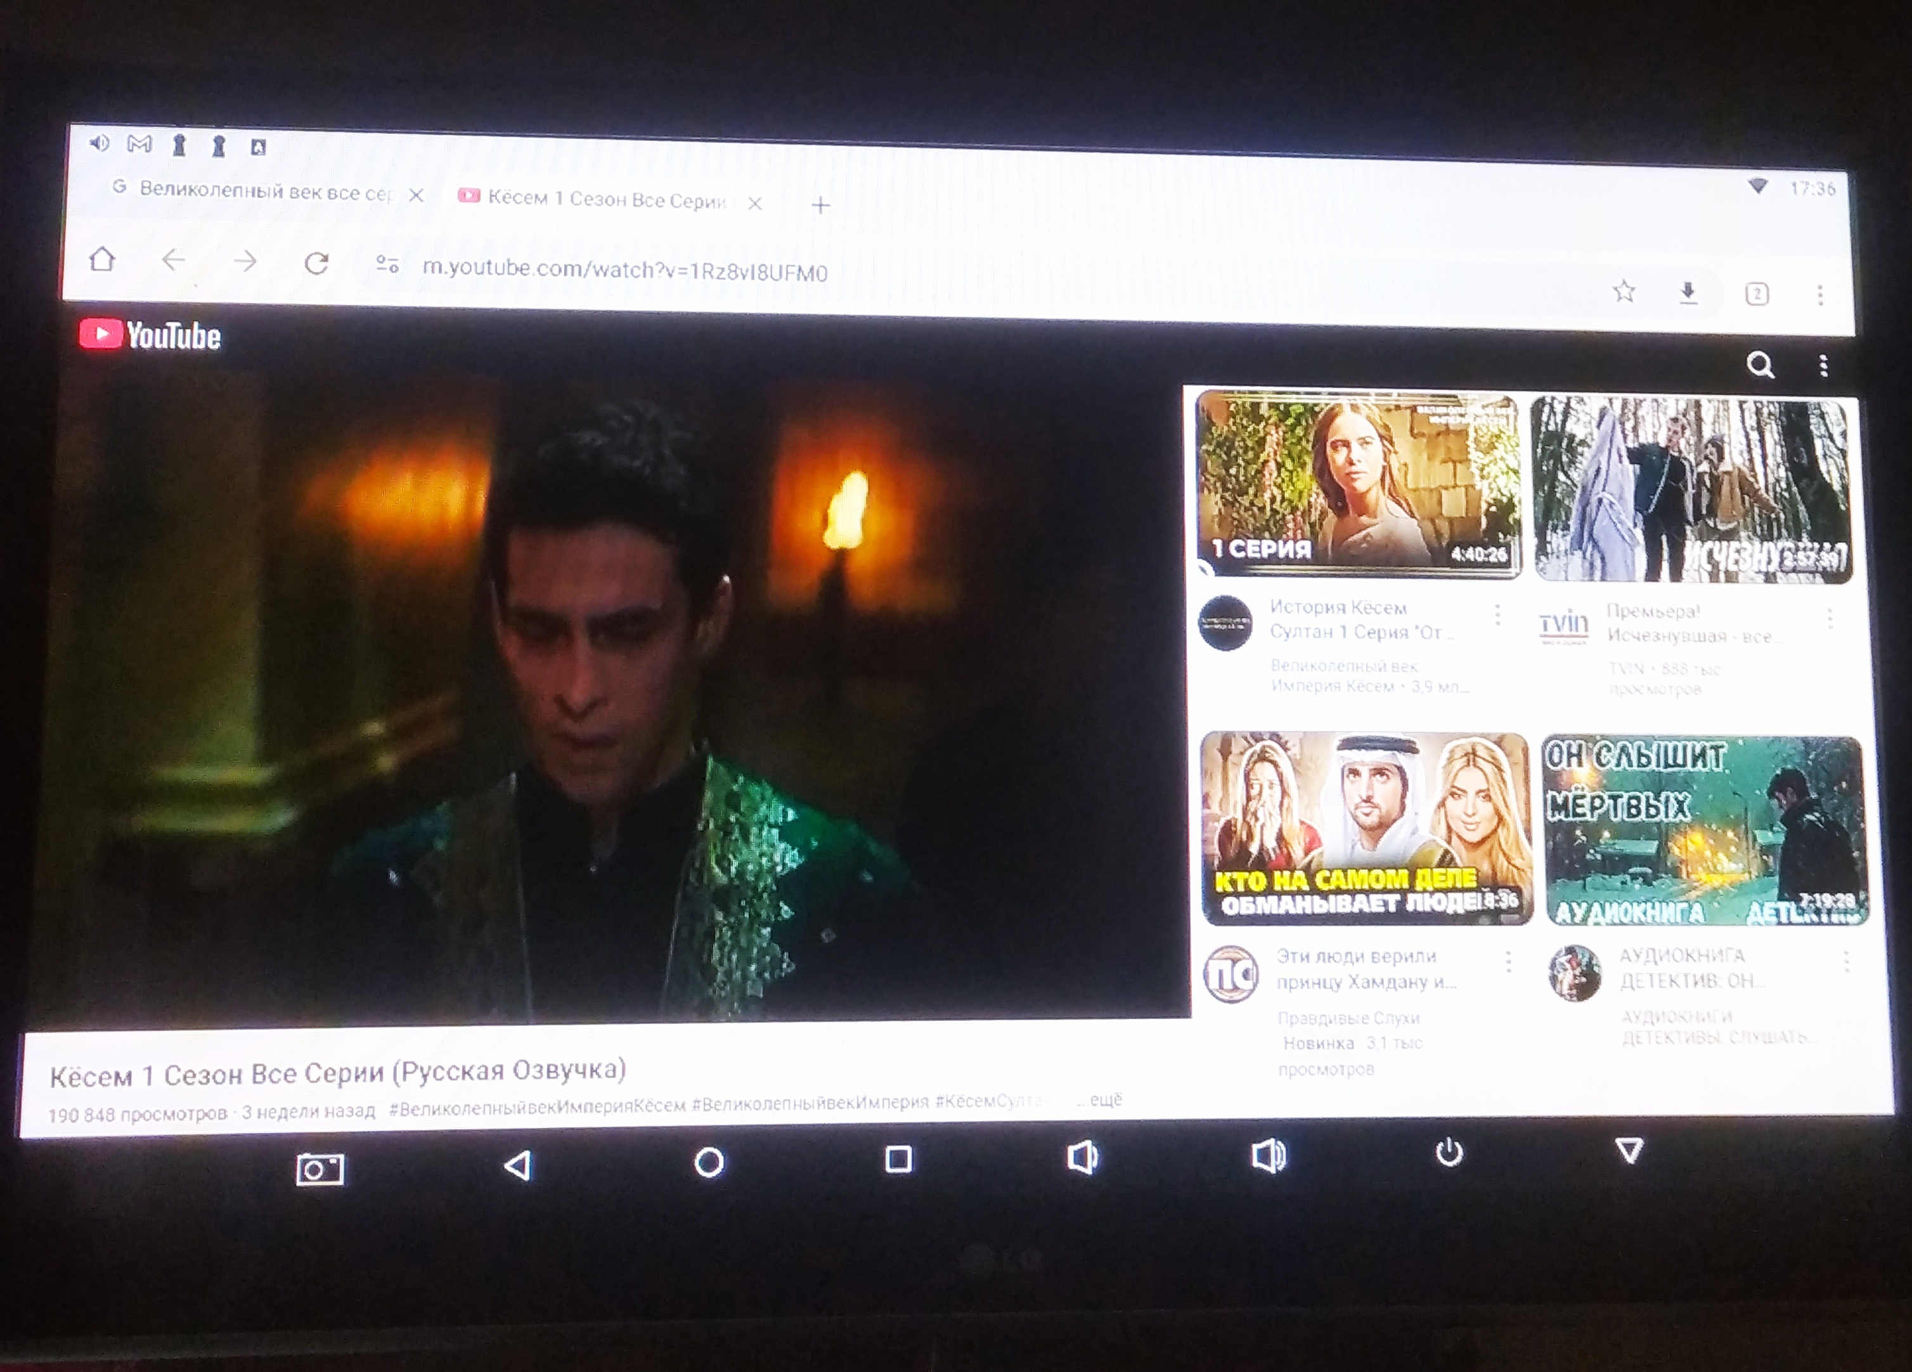Click hashtag #ВеликолепныйвекИмперия

810,1103
